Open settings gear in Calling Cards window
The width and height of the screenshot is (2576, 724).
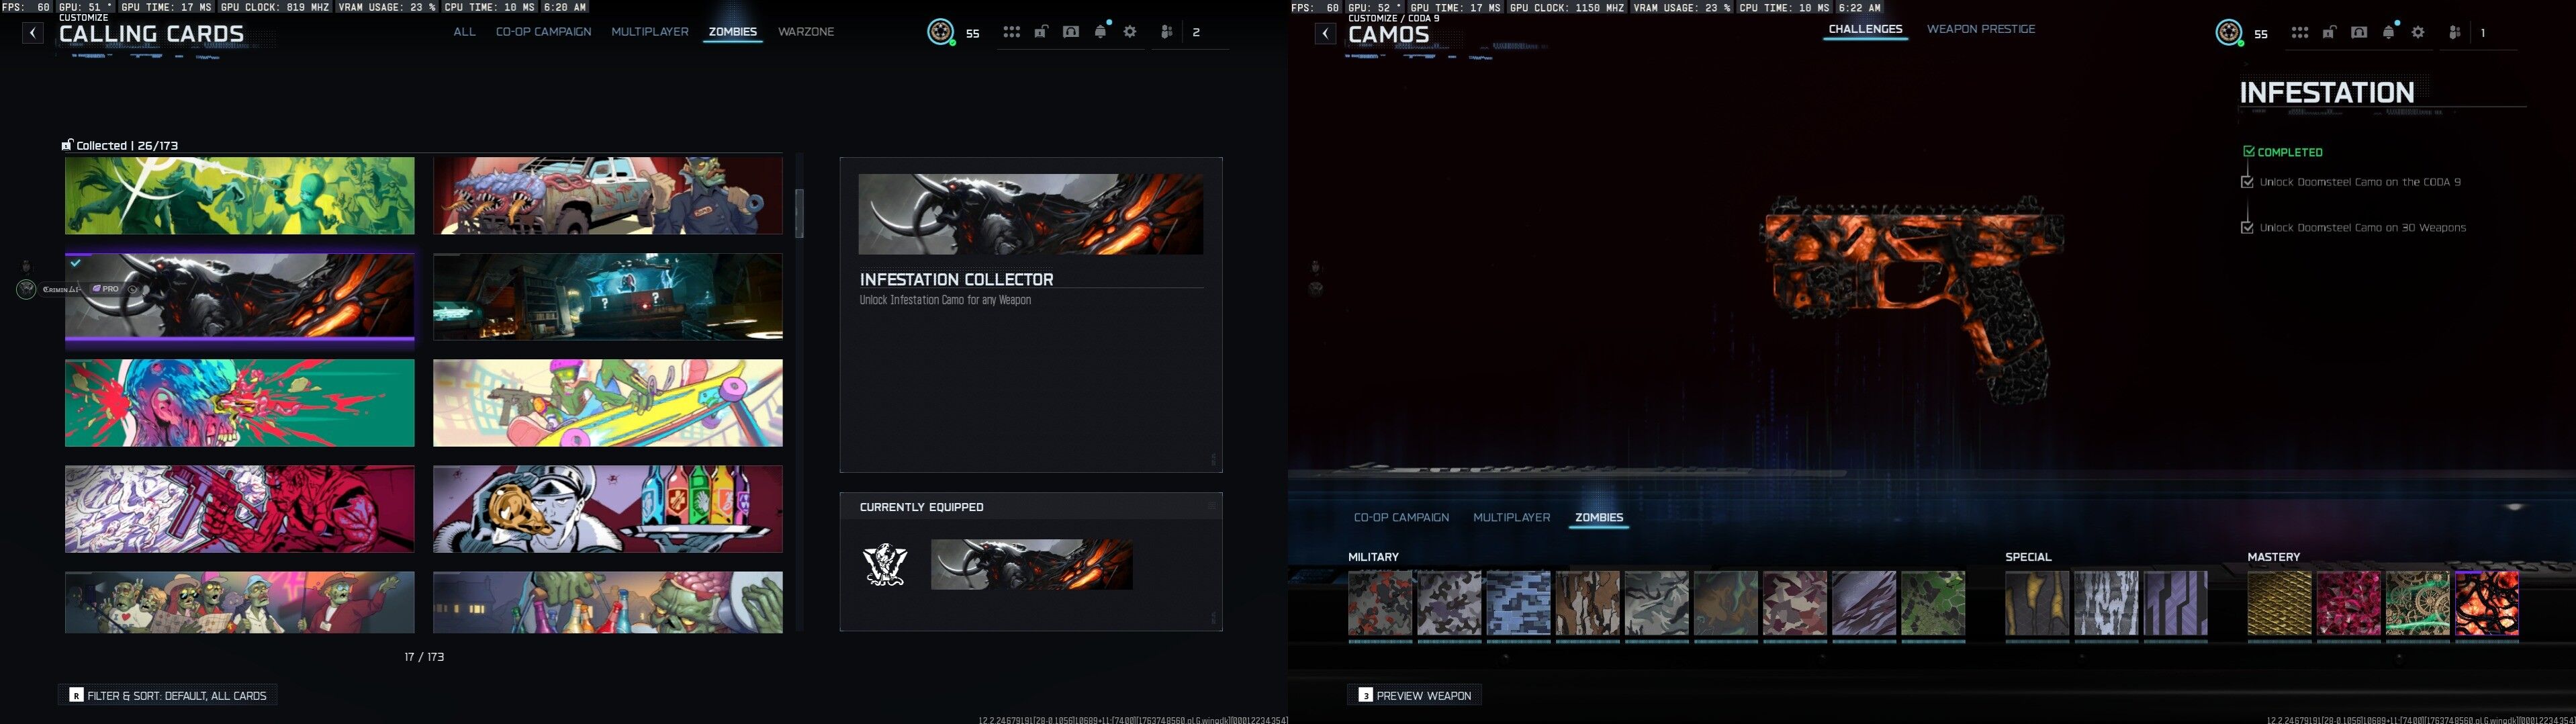pyautogui.click(x=1130, y=32)
